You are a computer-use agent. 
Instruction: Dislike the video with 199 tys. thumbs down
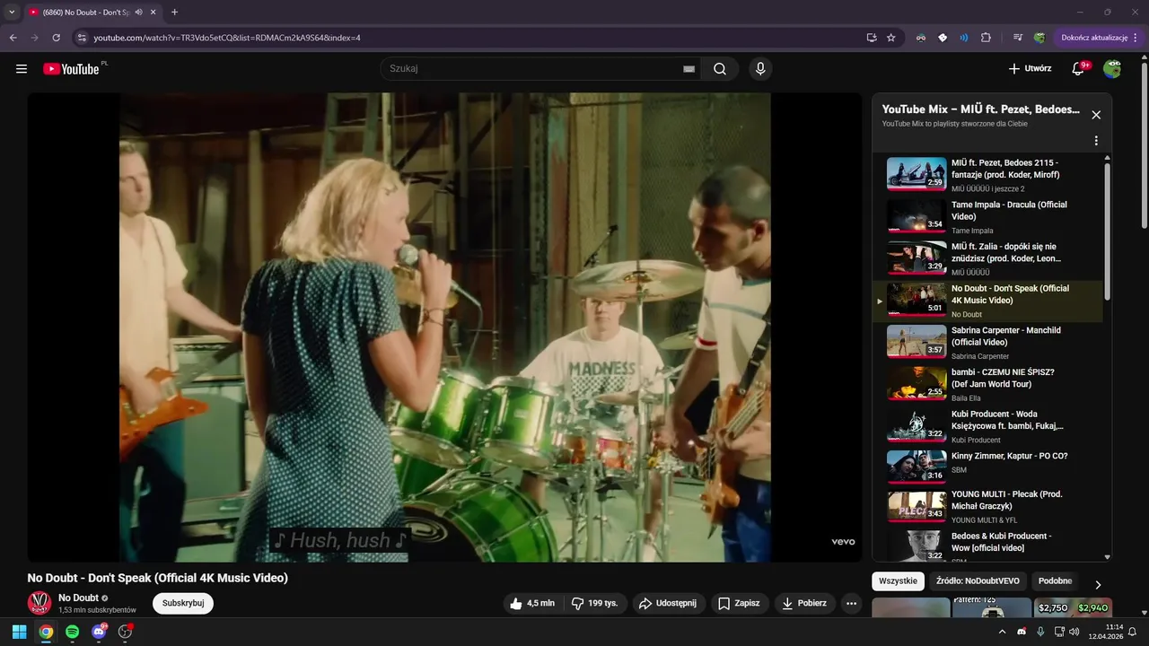pyautogui.click(x=595, y=603)
